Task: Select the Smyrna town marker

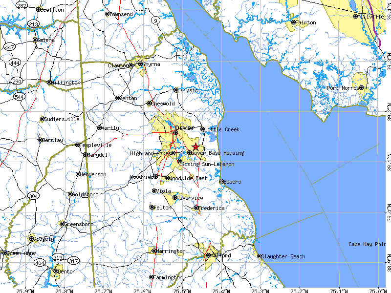Action: 141,63
